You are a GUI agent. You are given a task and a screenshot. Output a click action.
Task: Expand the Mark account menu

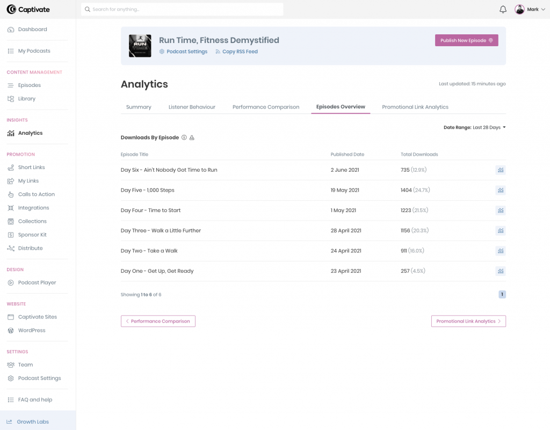coord(530,9)
